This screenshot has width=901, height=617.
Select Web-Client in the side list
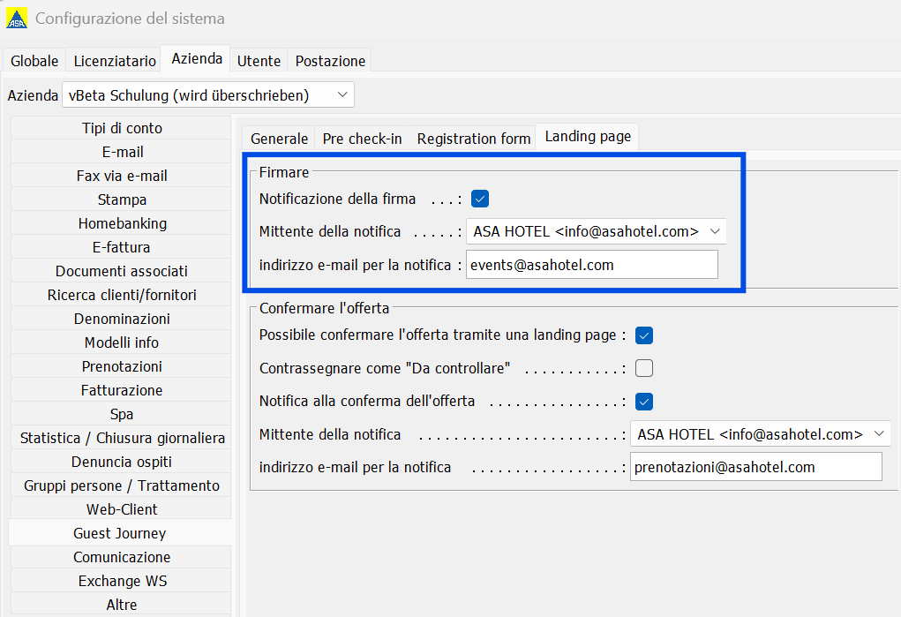[x=121, y=509]
